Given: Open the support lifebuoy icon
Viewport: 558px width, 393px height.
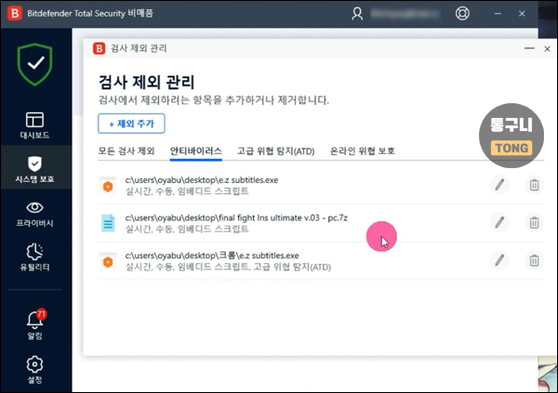Looking at the screenshot, I should coord(462,14).
